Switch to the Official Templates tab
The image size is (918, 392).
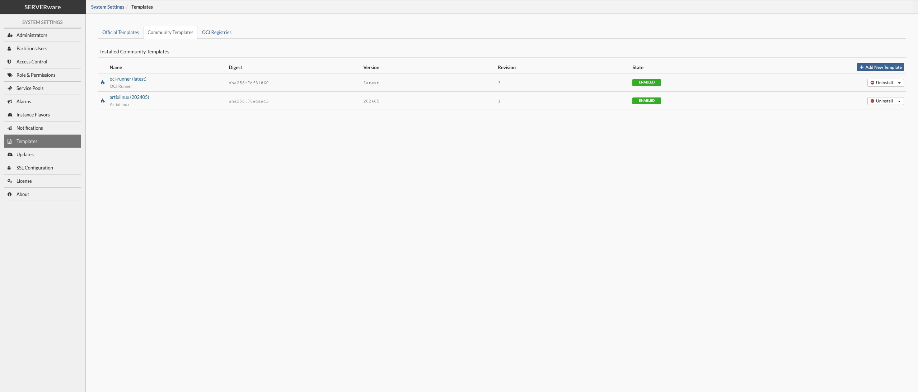tap(121, 32)
